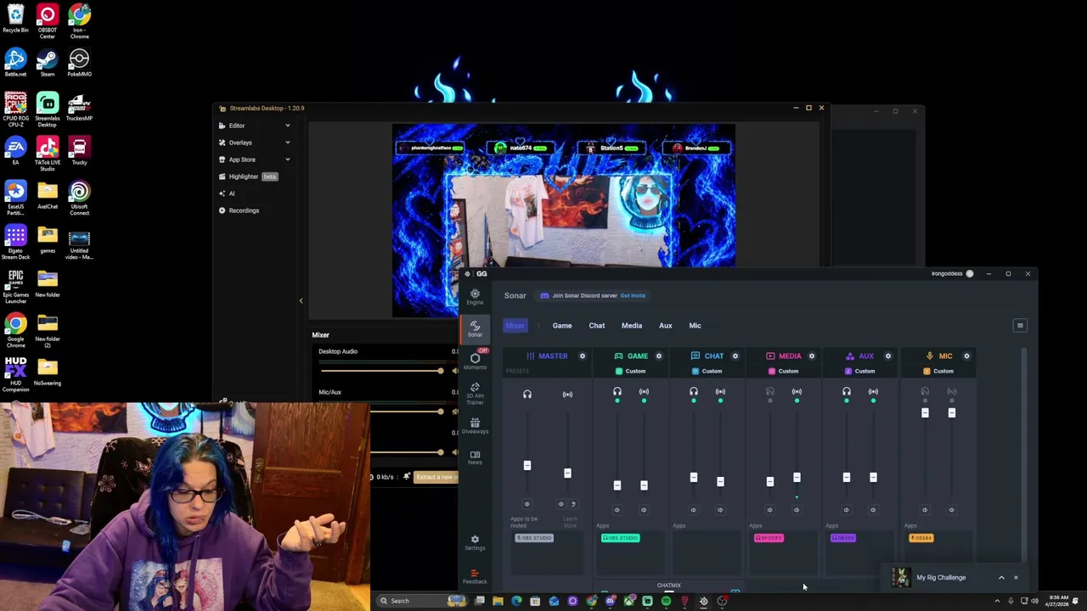
Task: Switch to the Mixer tab in Sonar
Action: (515, 326)
